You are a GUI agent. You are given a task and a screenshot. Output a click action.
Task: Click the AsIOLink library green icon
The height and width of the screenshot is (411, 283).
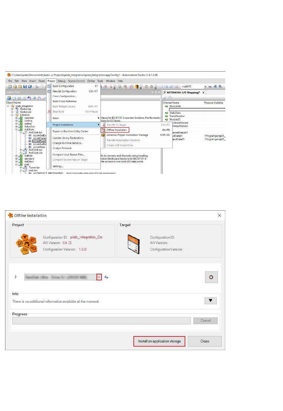point(21,129)
